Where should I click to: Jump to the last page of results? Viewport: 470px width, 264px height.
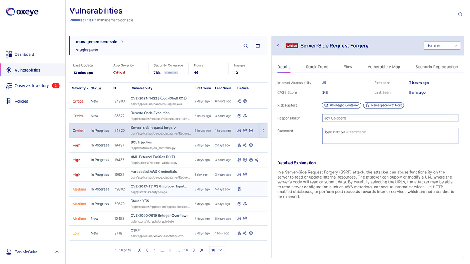point(202,250)
